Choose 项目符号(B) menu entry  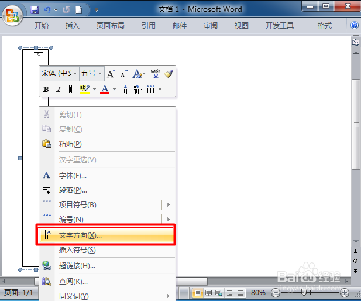101,204
